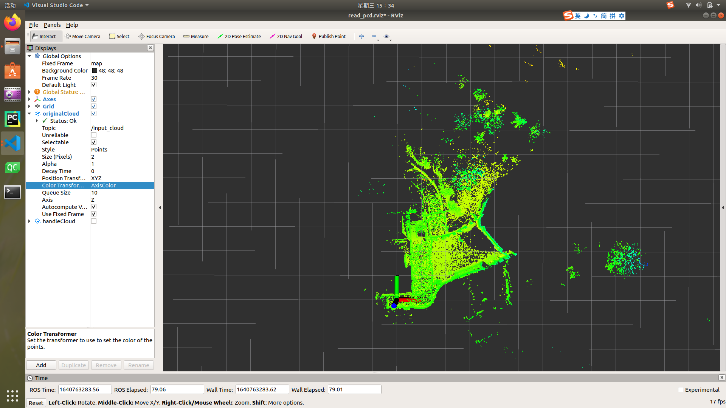
Task: Uncheck the Grid display checkbox
Action: click(94, 107)
